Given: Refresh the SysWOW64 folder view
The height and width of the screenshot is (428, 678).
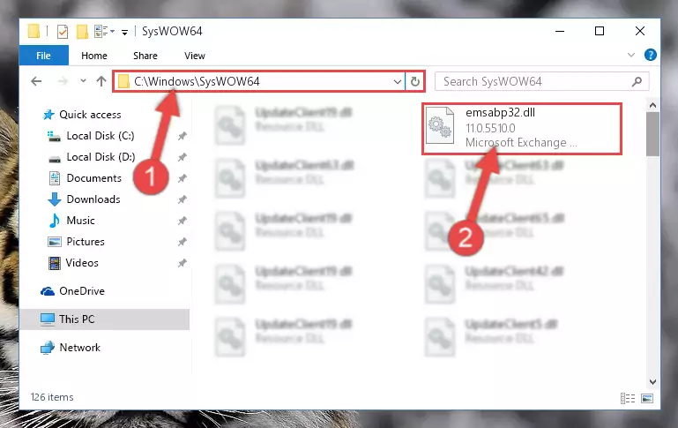Looking at the screenshot, I should pyautogui.click(x=415, y=81).
